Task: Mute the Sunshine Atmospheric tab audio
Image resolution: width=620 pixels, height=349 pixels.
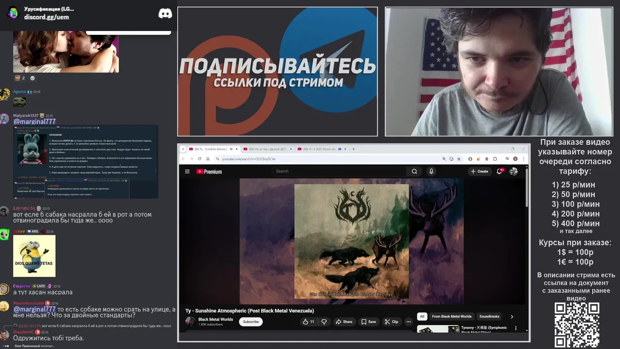Action: [x=231, y=149]
